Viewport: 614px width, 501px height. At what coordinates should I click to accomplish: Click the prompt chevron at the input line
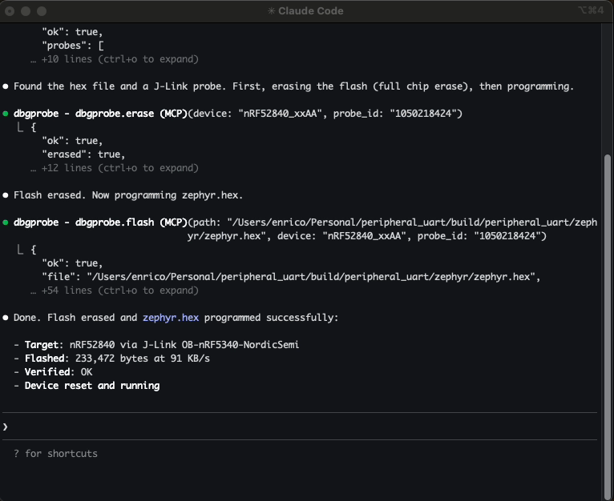6,427
